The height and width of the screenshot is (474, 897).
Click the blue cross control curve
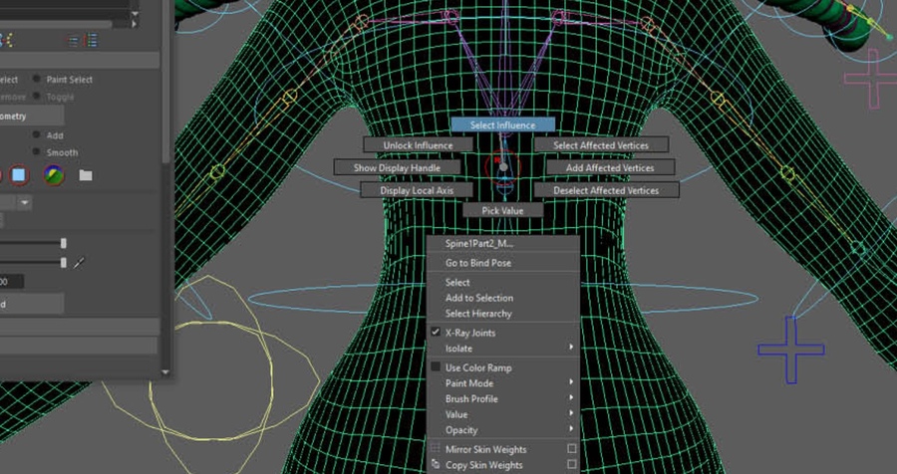(x=790, y=350)
